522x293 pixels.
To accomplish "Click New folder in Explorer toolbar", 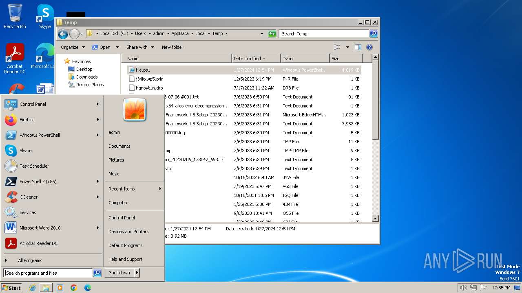I will click(x=173, y=47).
